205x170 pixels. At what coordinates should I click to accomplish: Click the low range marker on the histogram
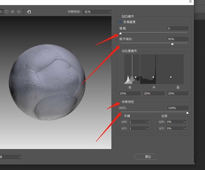click(x=135, y=76)
